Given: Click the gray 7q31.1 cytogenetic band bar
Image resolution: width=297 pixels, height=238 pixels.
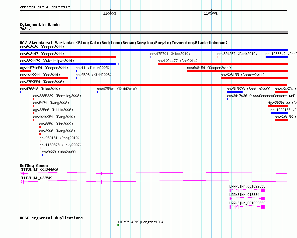Looking at the screenshot, I should click(154, 32).
